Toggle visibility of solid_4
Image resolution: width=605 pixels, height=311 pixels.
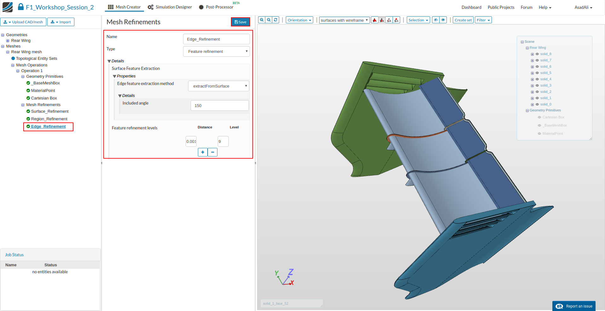(x=537, y=79)
